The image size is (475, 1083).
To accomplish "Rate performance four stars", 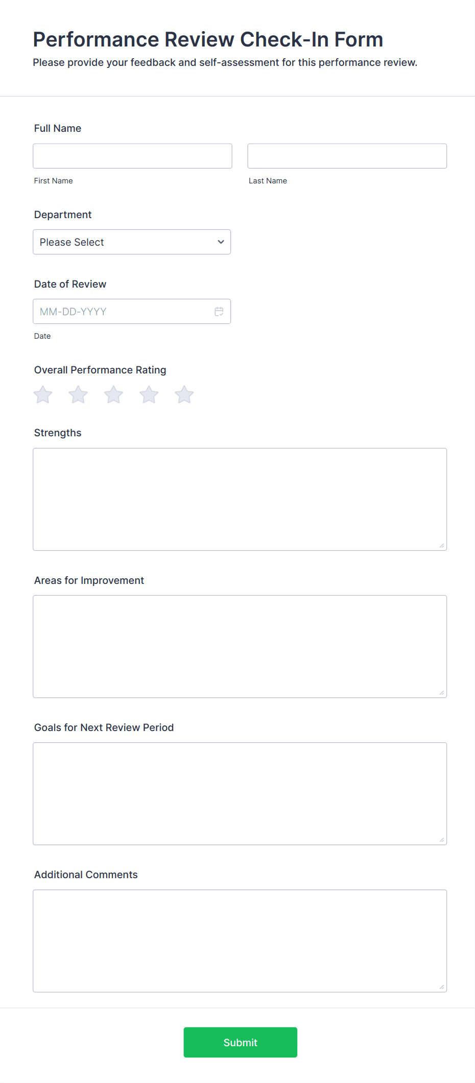I will click(149, 394).
